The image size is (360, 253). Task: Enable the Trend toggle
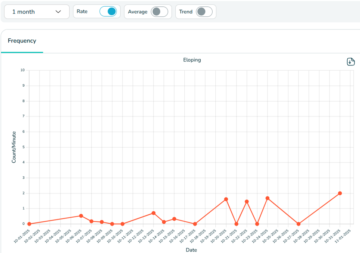pos(204,12)
